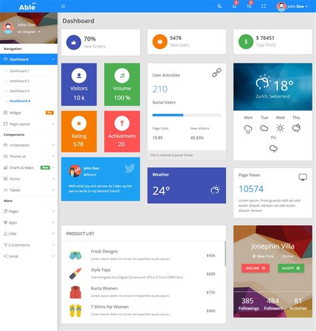The height and width of the screenshot is (331, 316).
Task: Click the Style Tops lipstick thumbnail
Action: 75,274
